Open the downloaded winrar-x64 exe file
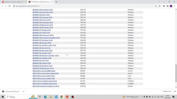Image resolution: width=177 pixels, height=99 pixels. 11,92
